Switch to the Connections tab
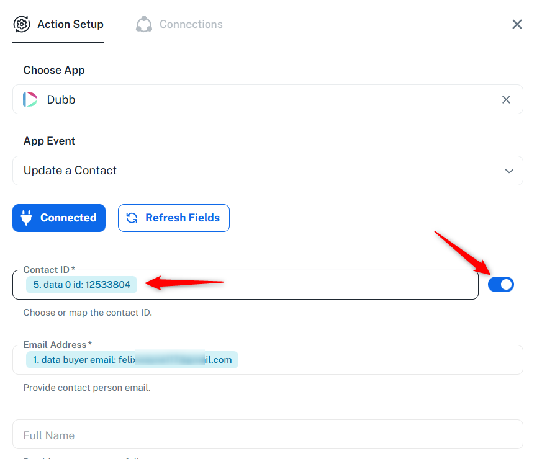Viewport: 542px width, 459px height. tap(191, 24)
